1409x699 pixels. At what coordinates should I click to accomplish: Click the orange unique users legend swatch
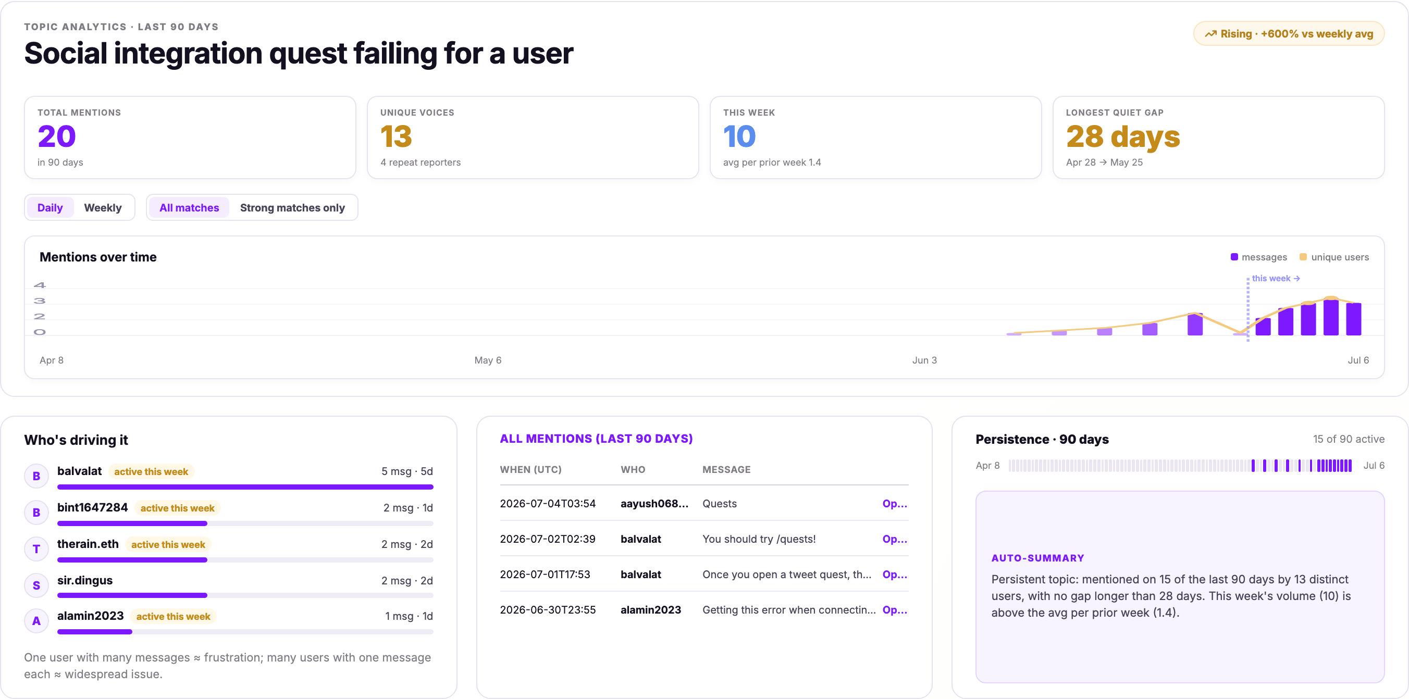coord(1303,257)
